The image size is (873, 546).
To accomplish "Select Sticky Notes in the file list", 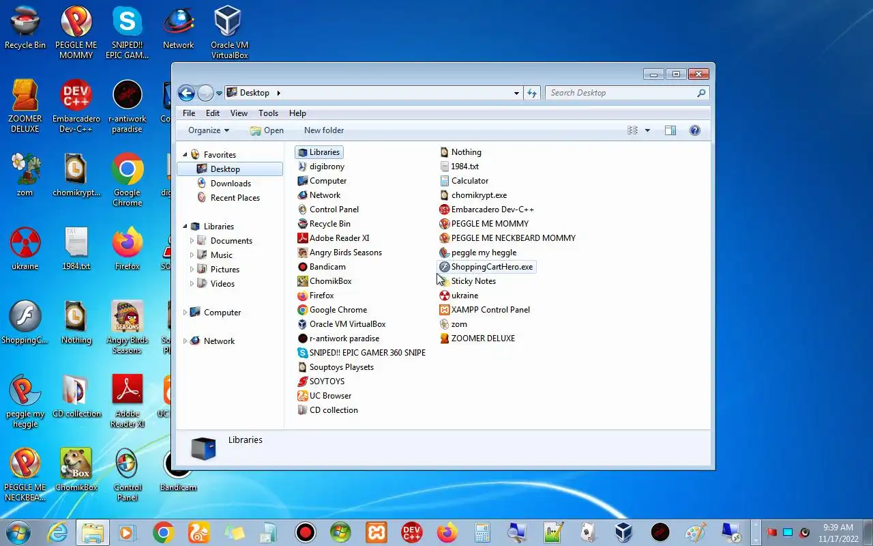I will tap(468, 281).
